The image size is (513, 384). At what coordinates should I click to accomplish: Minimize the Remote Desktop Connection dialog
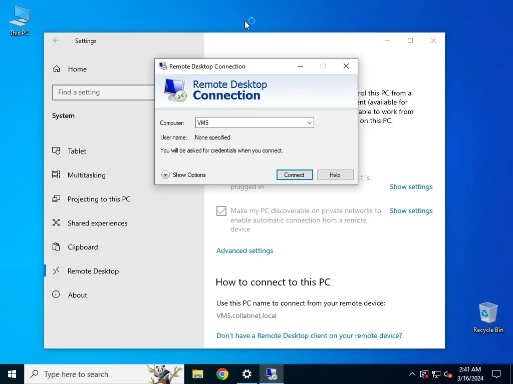click(x=301, y=66)
